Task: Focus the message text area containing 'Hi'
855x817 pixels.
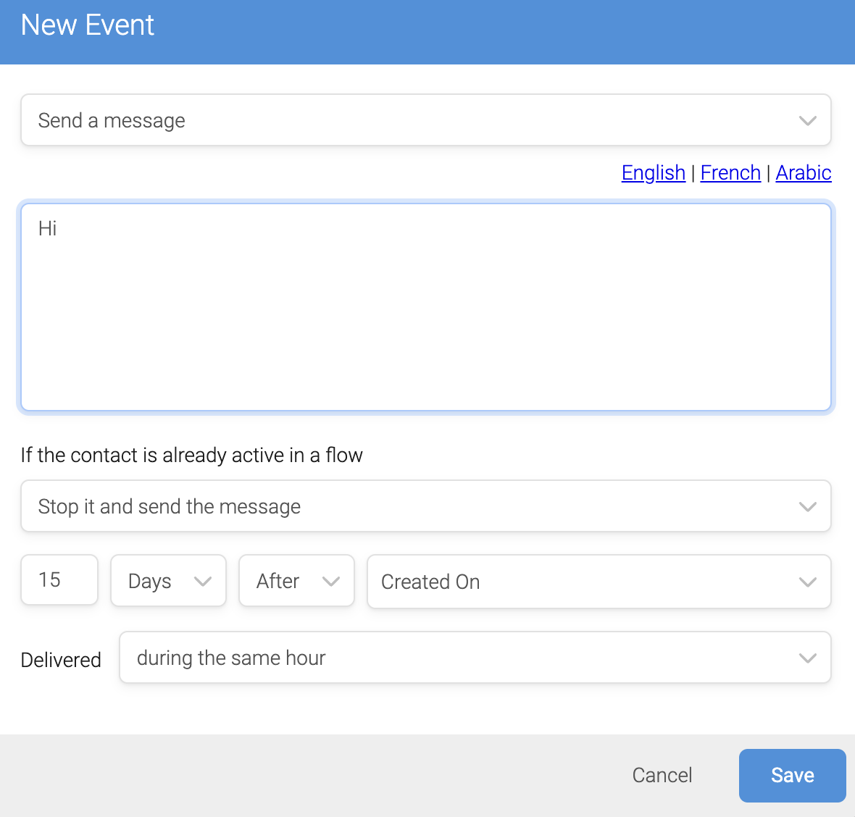Action: 426,307
